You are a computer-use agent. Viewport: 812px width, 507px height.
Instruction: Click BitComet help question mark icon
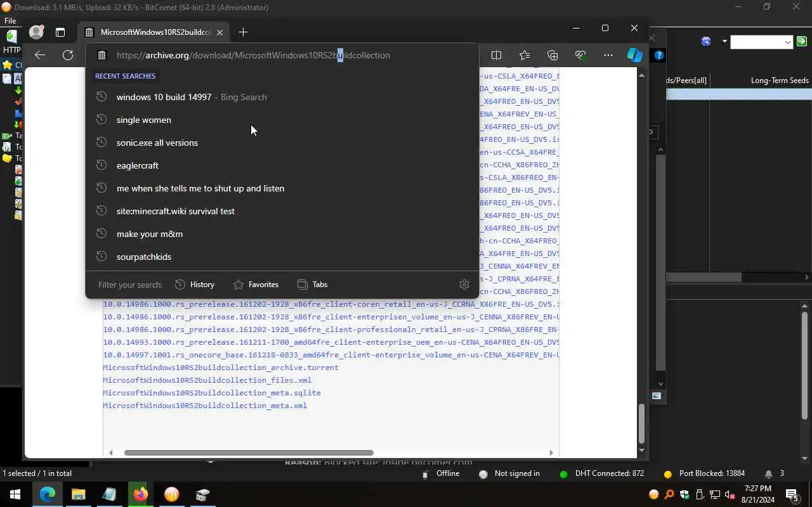[659, 55]
